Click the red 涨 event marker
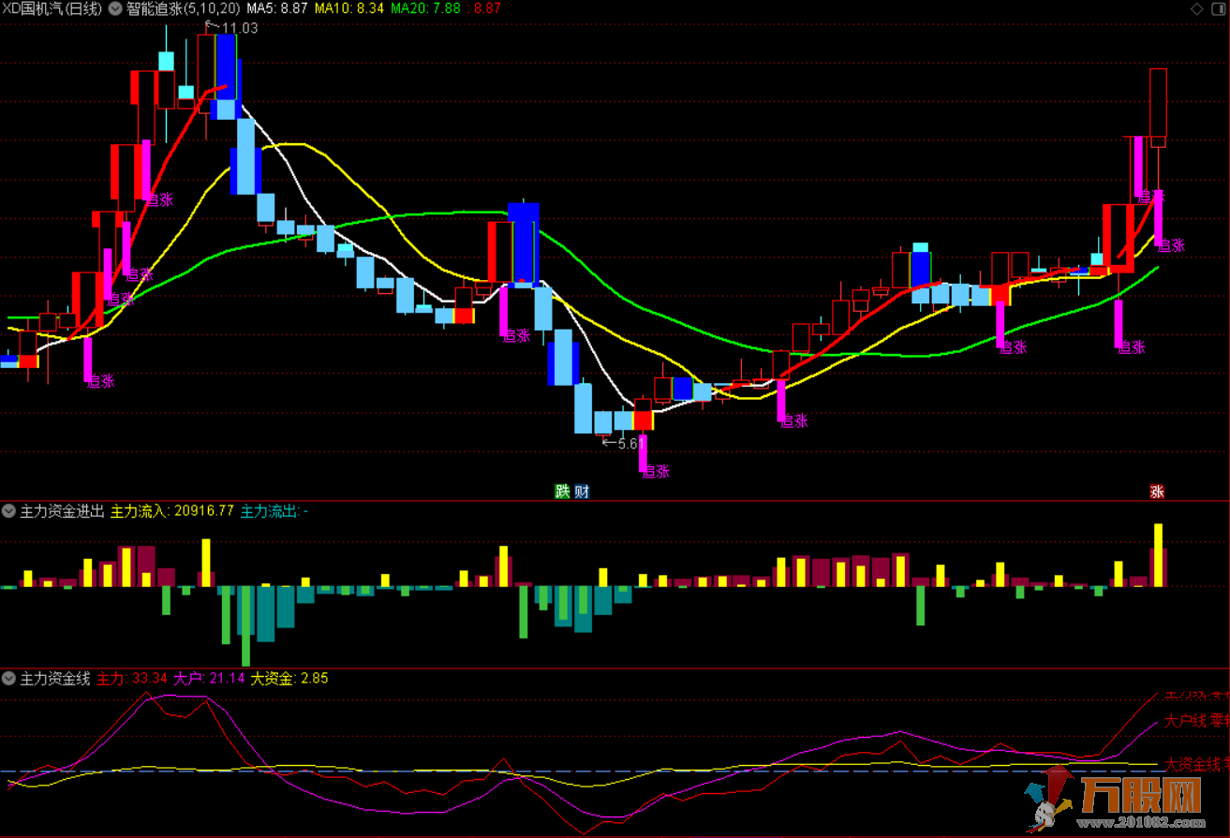1230x838 pixels. (1157, 492)
